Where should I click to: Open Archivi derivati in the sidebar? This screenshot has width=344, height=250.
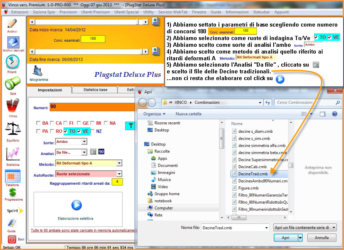click(13, 43)
